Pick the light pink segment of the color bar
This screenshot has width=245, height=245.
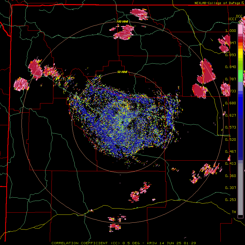click(240, 29)
